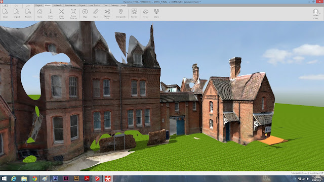
Task: Switch to the Materials tab
Action: point(57,6)
